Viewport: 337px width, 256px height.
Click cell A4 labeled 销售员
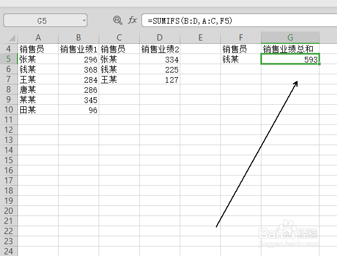click(x=38, y=49)
